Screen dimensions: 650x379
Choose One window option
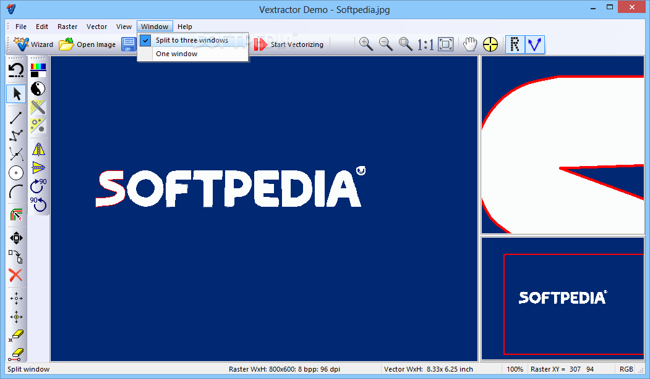click(193, 54)
